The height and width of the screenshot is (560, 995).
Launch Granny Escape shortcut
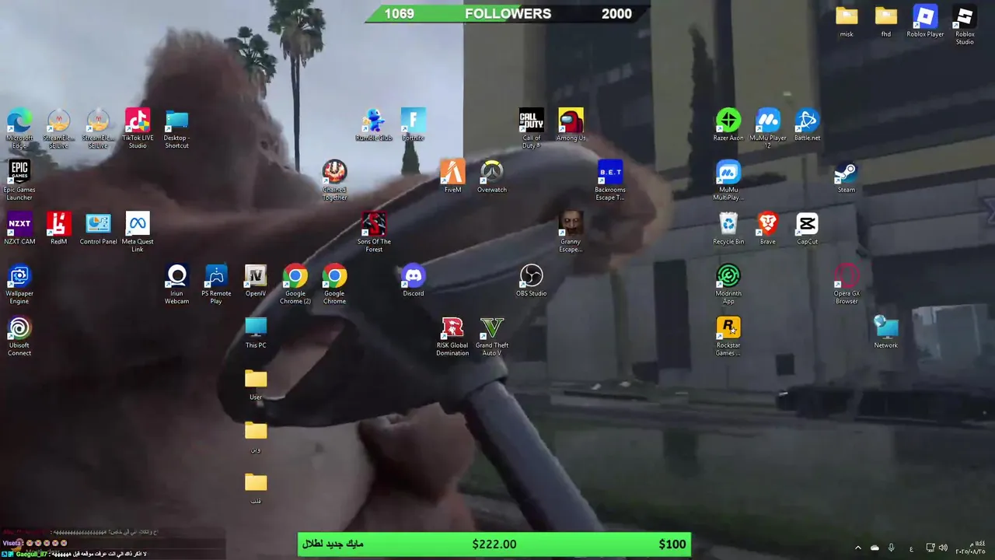point(571,232)
